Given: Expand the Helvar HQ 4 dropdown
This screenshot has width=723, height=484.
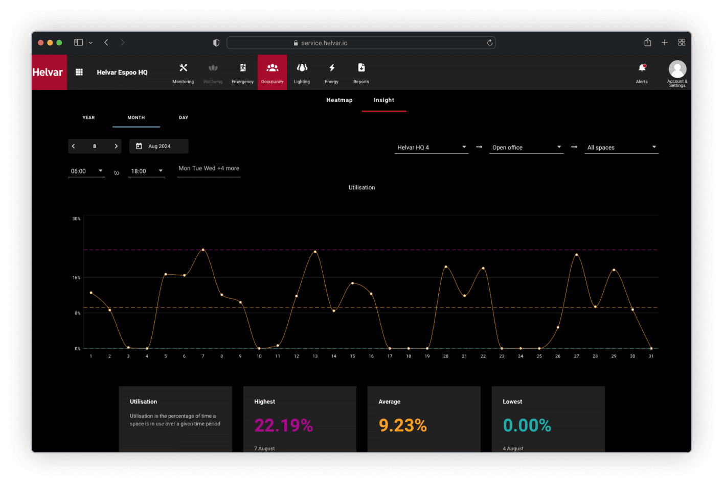Looking at the screenshot, I should coord(431,148).
